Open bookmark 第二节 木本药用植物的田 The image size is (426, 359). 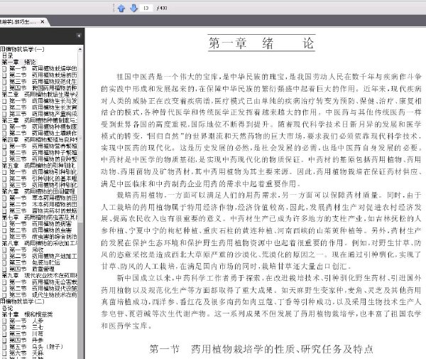point(43,205)
